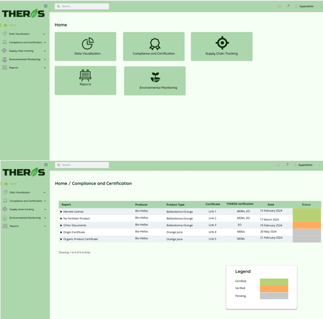Select Environmental Monitoring in the Home page sidebar
This screenshot has width=323, height=319.
pos(24,59)
